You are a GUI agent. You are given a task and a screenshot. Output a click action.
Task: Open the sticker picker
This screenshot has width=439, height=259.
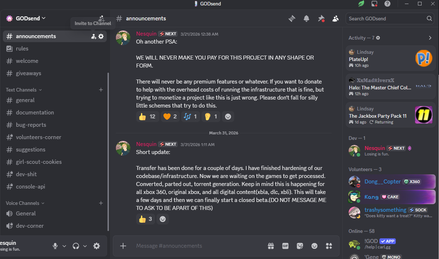300,246
